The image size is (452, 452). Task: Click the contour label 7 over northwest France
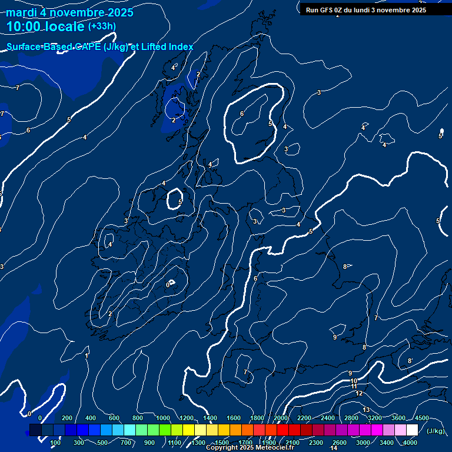click(245, 373)
